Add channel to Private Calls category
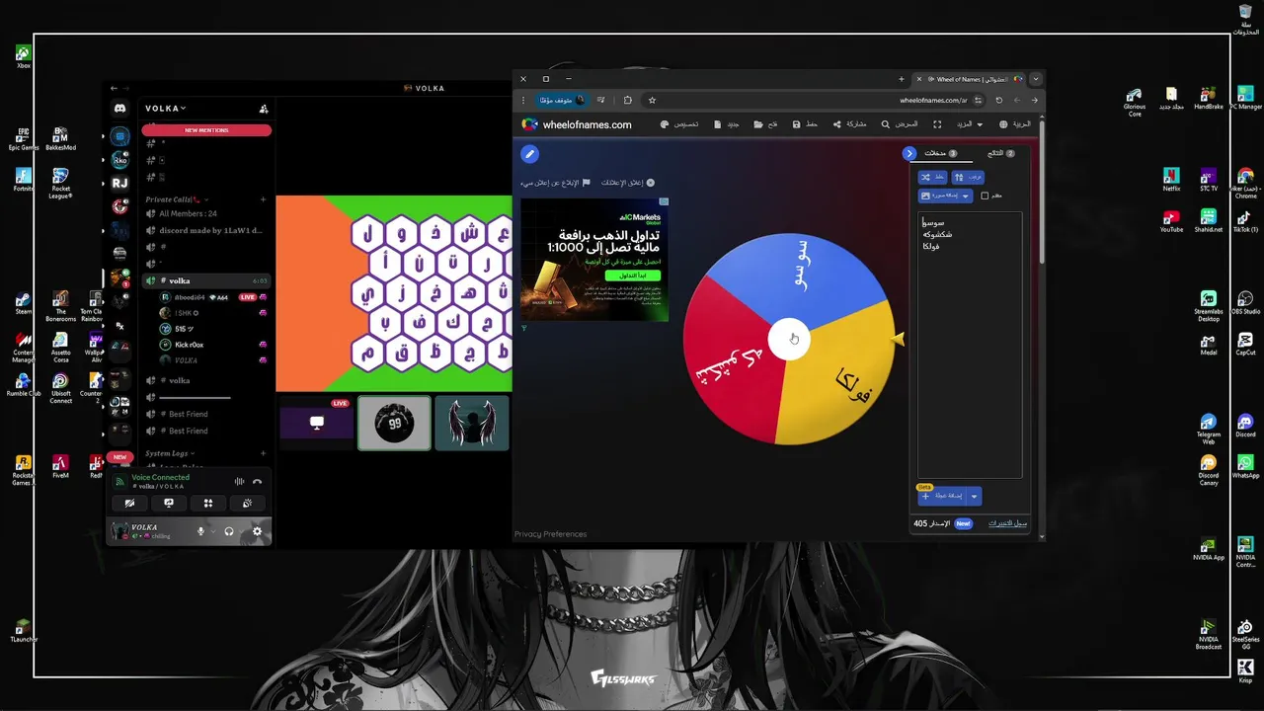1264x711 pixels. point(264,199)
